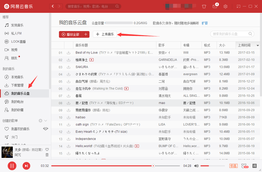
Task: Select song row 春風
Action: click(155, 96)
